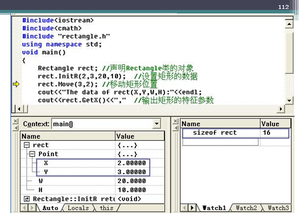Screen dimensions: 299x224
Task: Click the code editor scroll-right arrow
Action: click(x=282, y=109)
